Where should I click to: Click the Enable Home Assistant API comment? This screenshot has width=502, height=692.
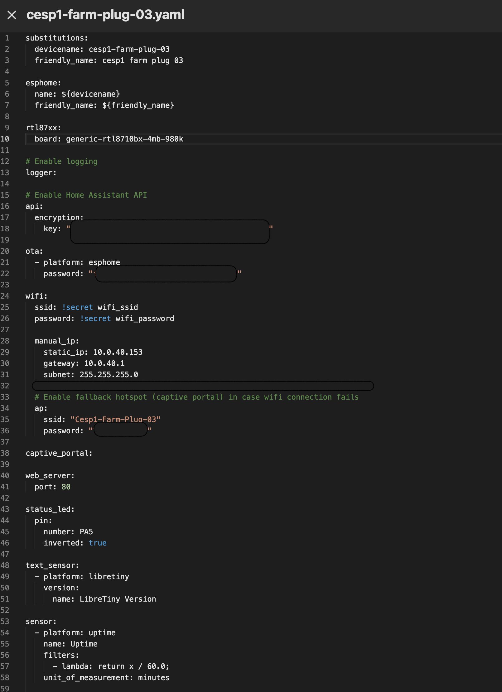pos(86,195)
